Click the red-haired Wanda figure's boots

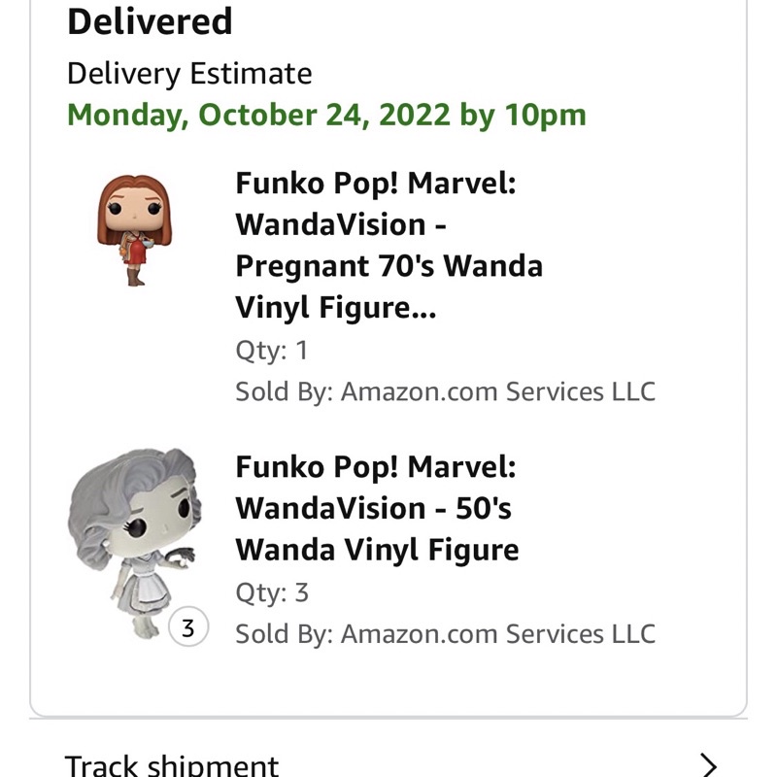click(136, 276)
